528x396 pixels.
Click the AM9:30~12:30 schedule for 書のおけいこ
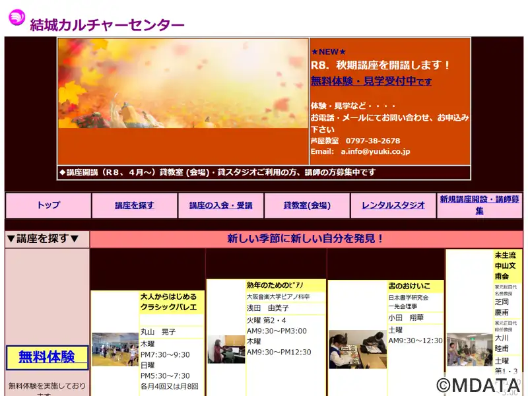click(415, 341)
